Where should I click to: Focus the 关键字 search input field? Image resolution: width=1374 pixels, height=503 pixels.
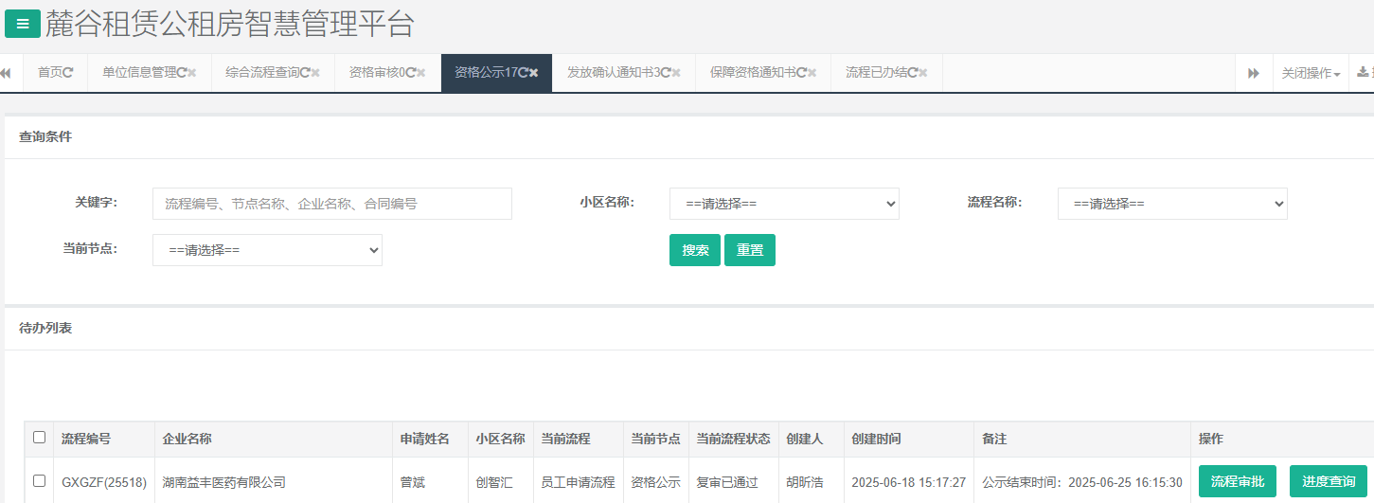click(331, 204)
